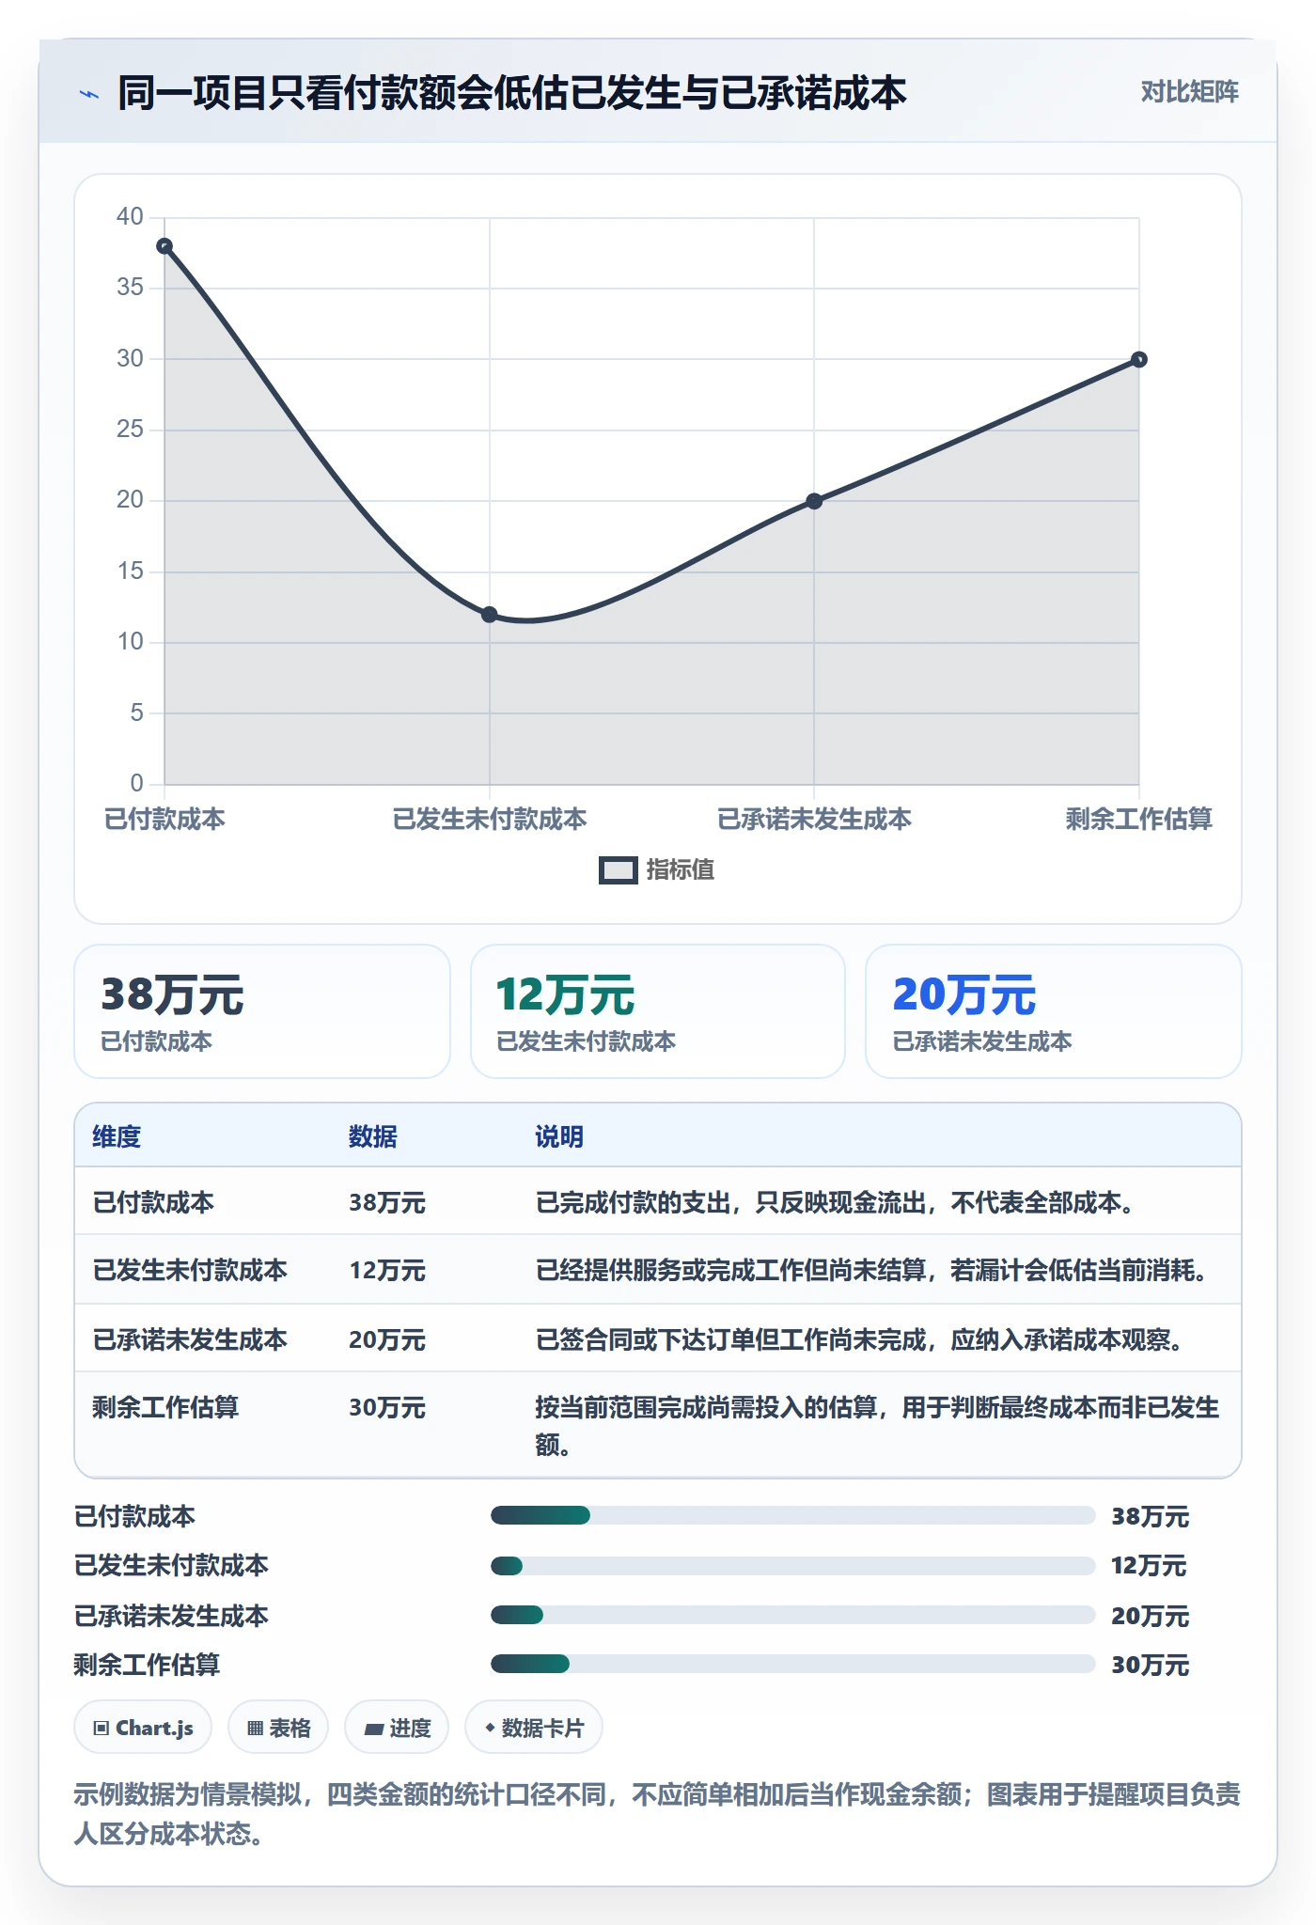Click the 已付款成本 progress bar
The height and width of the screenshot is (1925, 1316).
click(792, 1515)
